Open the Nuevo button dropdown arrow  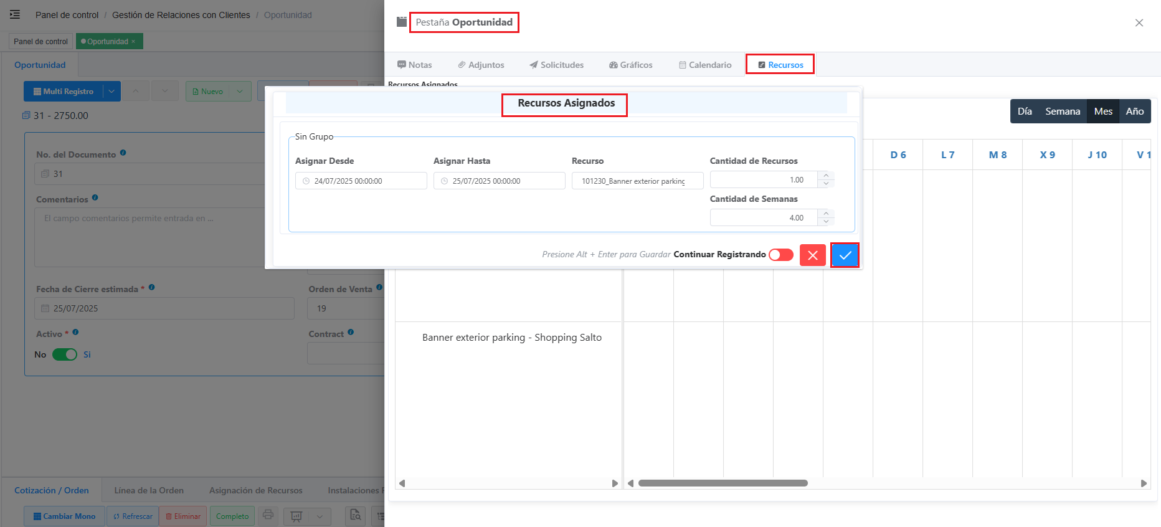click(240, 91)
